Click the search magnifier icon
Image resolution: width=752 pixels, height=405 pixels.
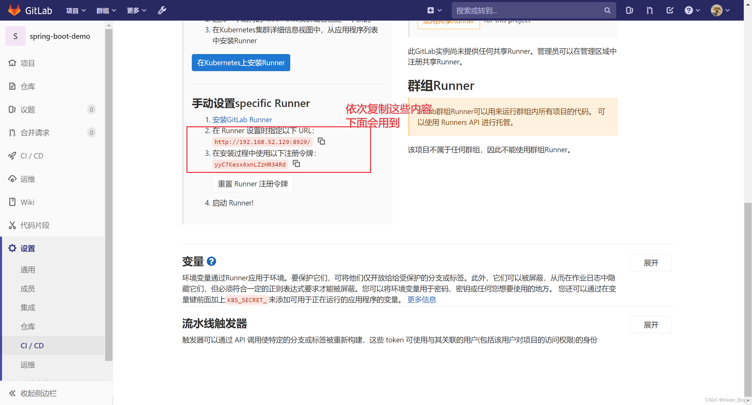click(x=607, y=11)
